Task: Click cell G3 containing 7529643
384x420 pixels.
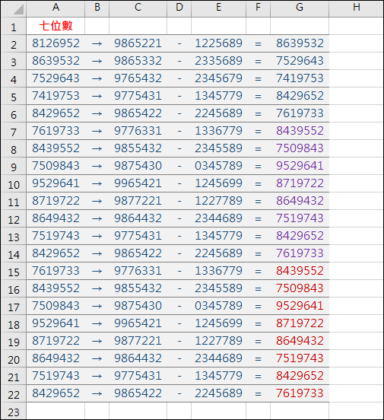Action: coord(300,61)
